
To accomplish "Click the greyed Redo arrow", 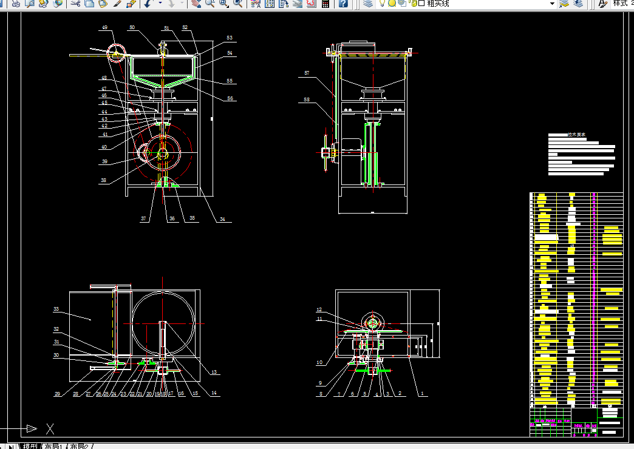I will click(x=171, y=4).
